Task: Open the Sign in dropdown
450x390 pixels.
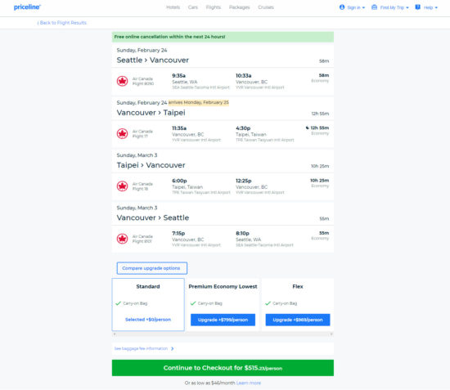Action: click(x=352, y=7)
